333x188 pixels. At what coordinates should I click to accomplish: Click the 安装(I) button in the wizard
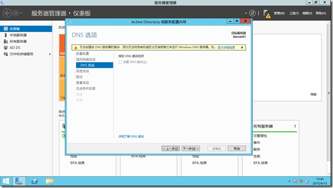coord(217,149)
